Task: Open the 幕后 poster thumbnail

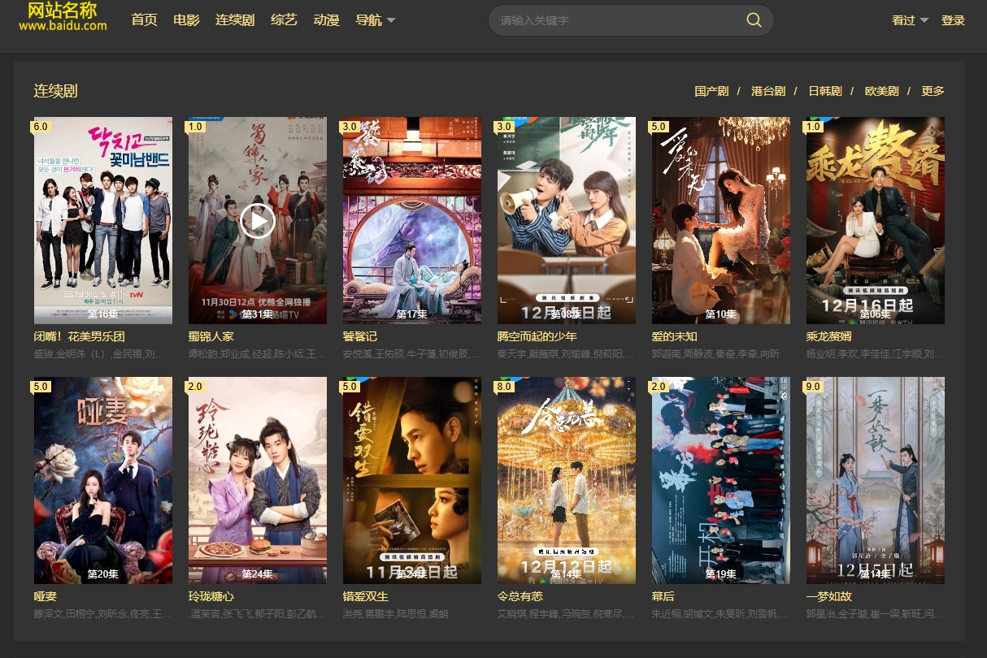Action: (721, 480)
